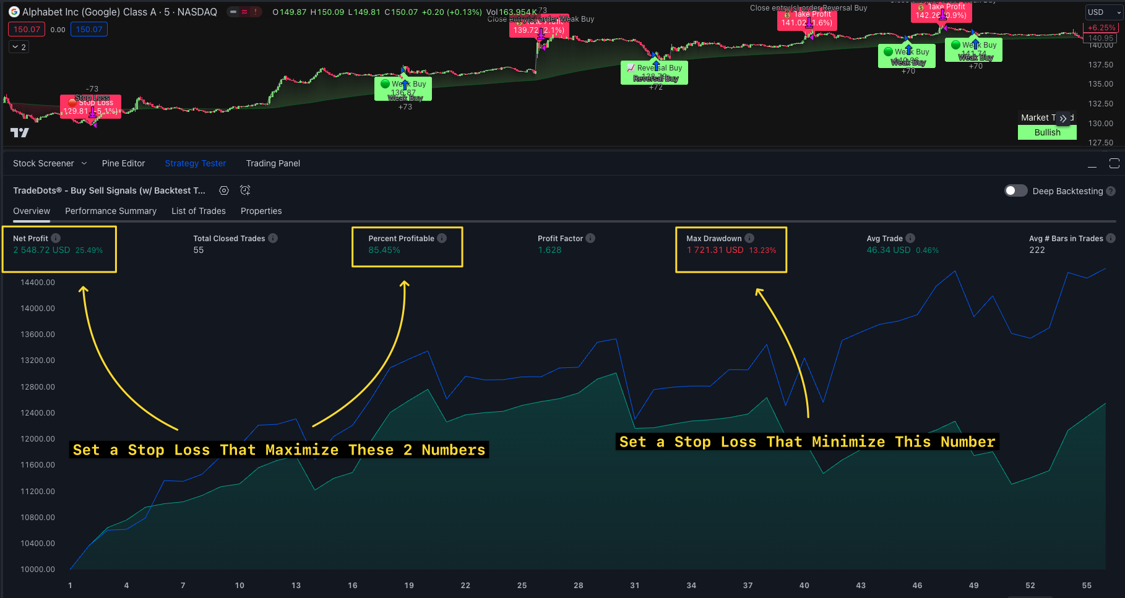Open the Trading Panel tab

click(273, 163)
